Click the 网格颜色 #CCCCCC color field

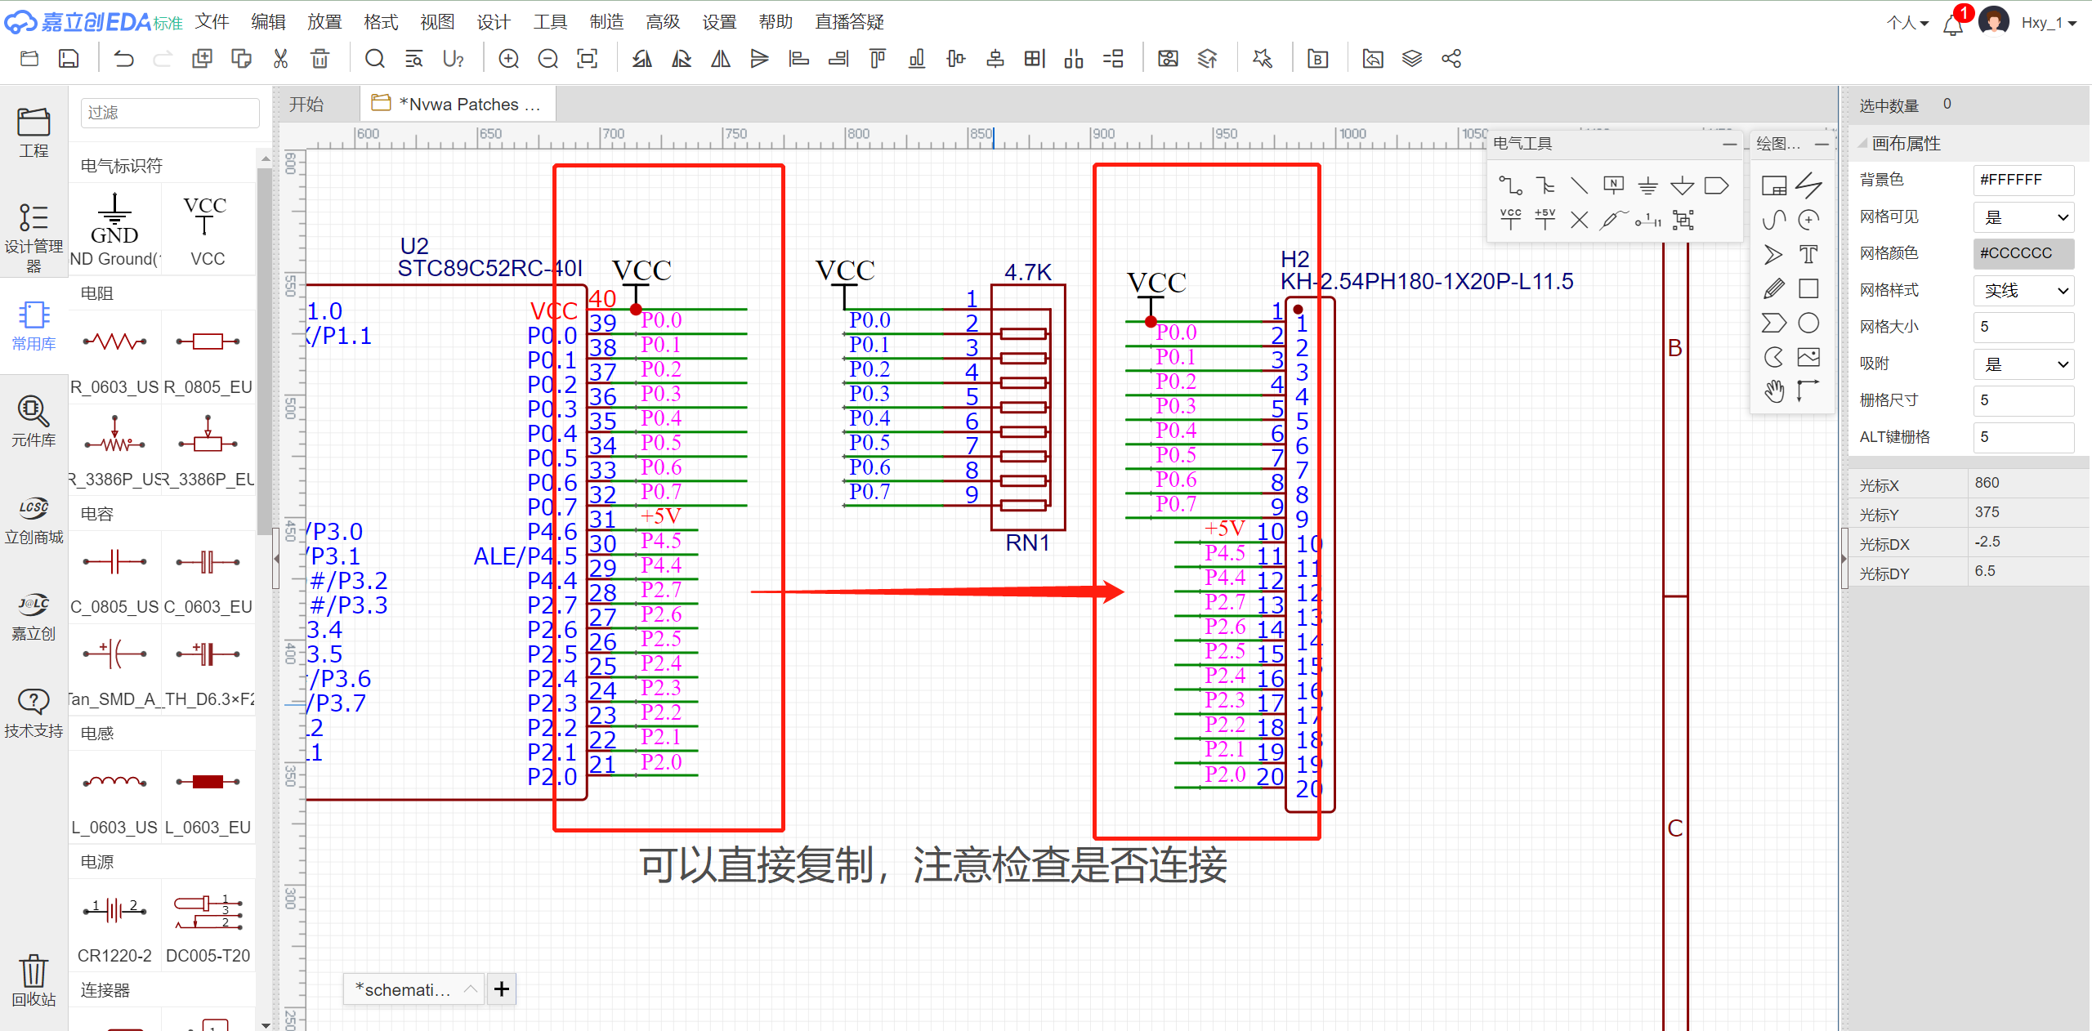(x=2023, y=253)
